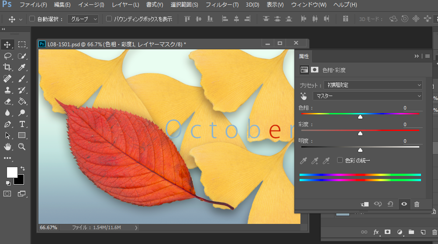This screenshot has width=438, height=244.
Task: Open the File menu
Action: 33,5
